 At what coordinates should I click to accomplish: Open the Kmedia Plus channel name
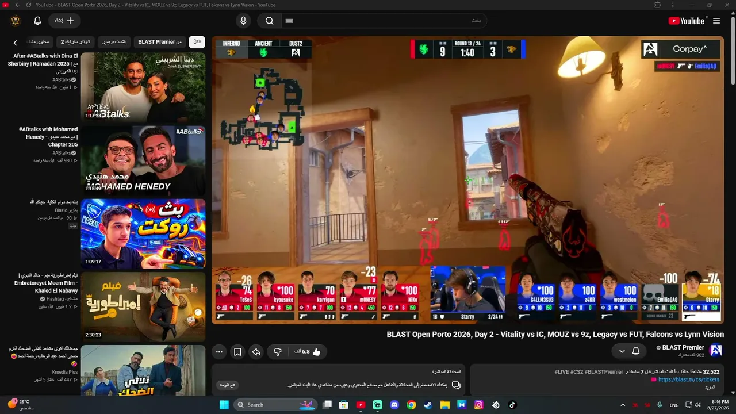(x=65, y=372)
